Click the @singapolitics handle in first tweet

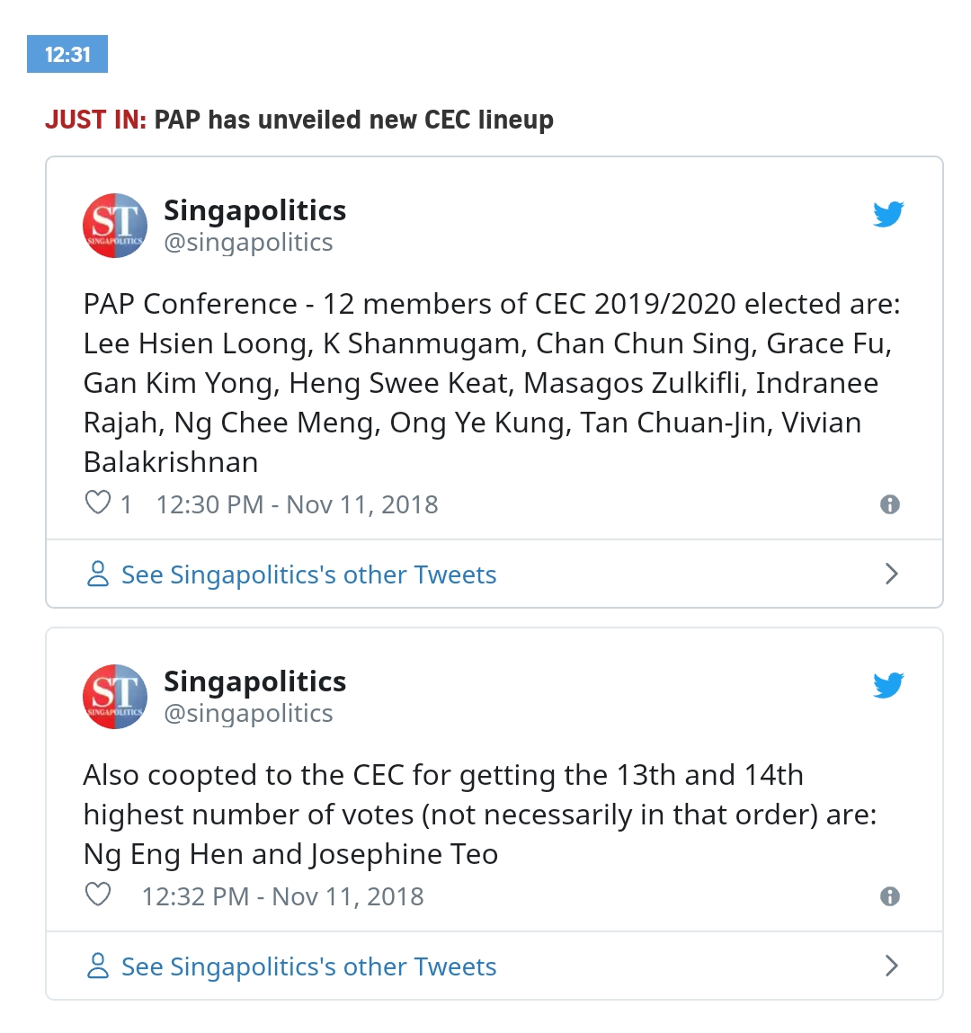[248, 243]
